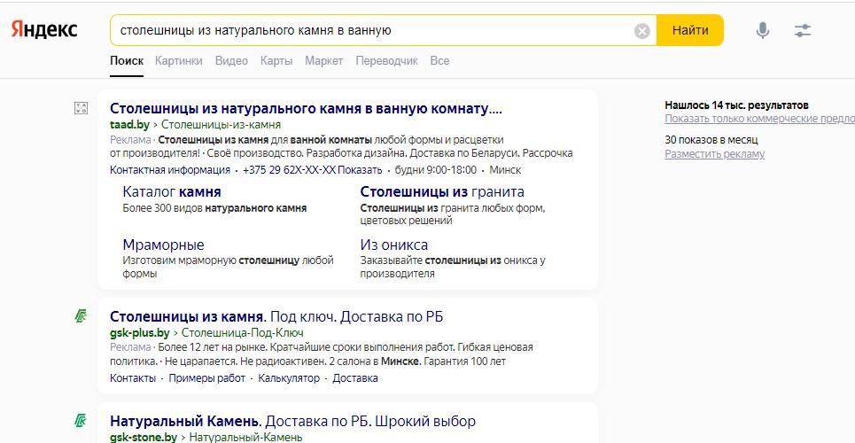Click the Разместить рекламу link
Viewport: 855px width, 443px height.
(x=714, y=154)
